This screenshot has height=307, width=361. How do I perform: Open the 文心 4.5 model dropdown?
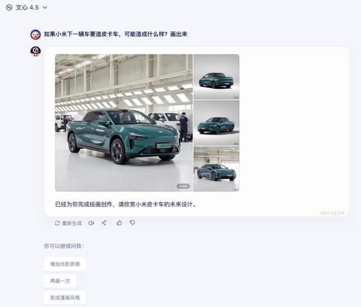tap(27, 7)
